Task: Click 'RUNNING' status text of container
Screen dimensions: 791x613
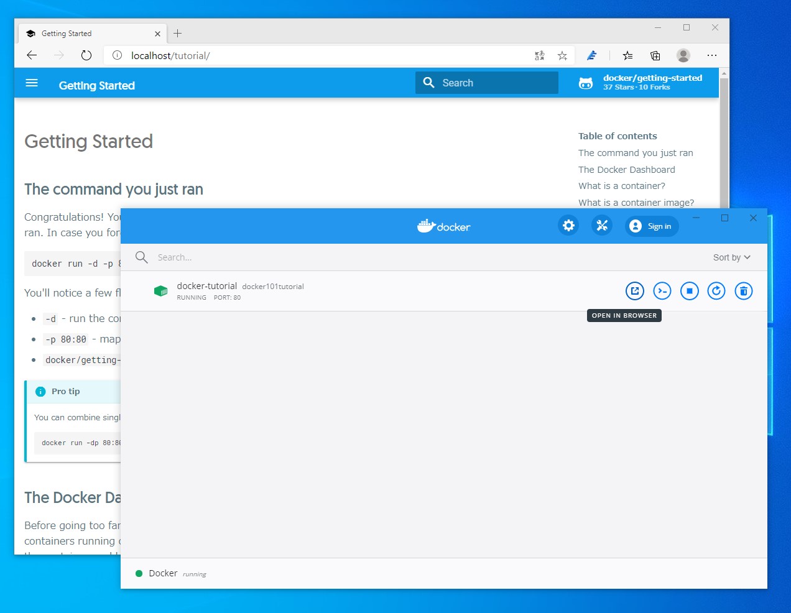Action: pos(192,298)
